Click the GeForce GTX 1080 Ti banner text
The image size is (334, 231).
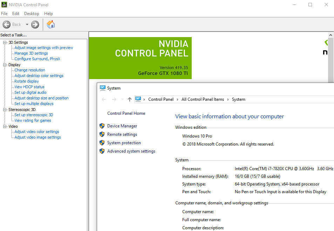pos(163,73)
